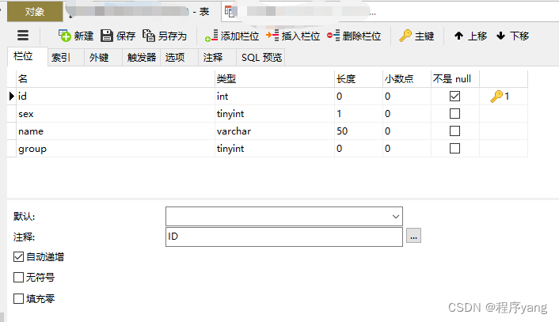559x322 pixels.
Task: Select the name field name cell
Action: click(116, 131)
